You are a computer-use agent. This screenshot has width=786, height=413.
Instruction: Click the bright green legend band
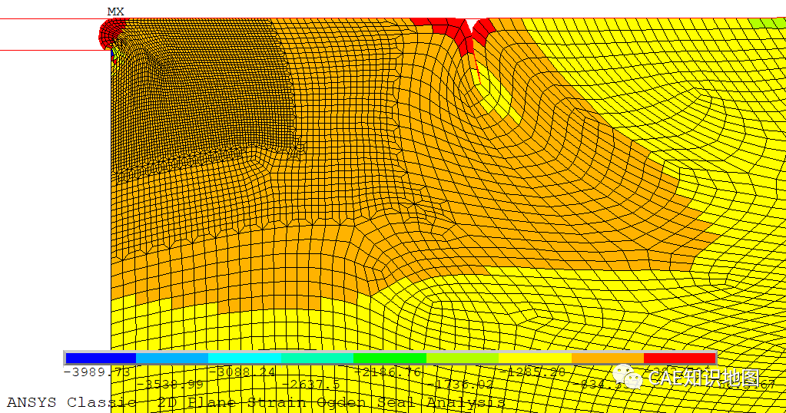tap(390, 358)
